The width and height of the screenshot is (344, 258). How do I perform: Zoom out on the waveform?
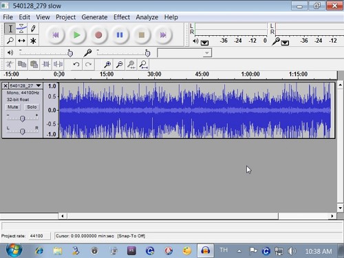(120, 65)
